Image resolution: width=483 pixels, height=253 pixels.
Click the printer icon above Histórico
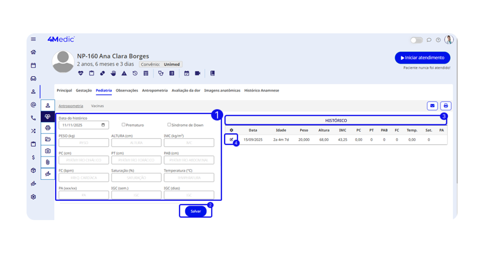pyautogui.click(x=445, y=106)
